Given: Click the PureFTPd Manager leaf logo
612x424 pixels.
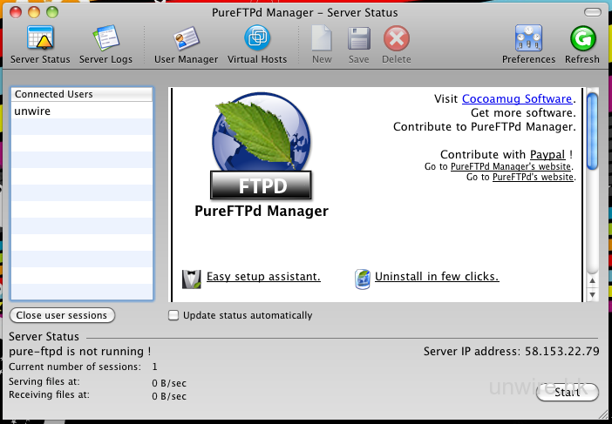Looking at the screenshot, I should click(261, 144).
